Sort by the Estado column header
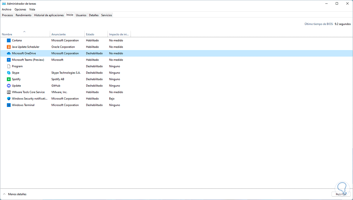Viewport: 353px width, 200px height. (x=96, y=34)
